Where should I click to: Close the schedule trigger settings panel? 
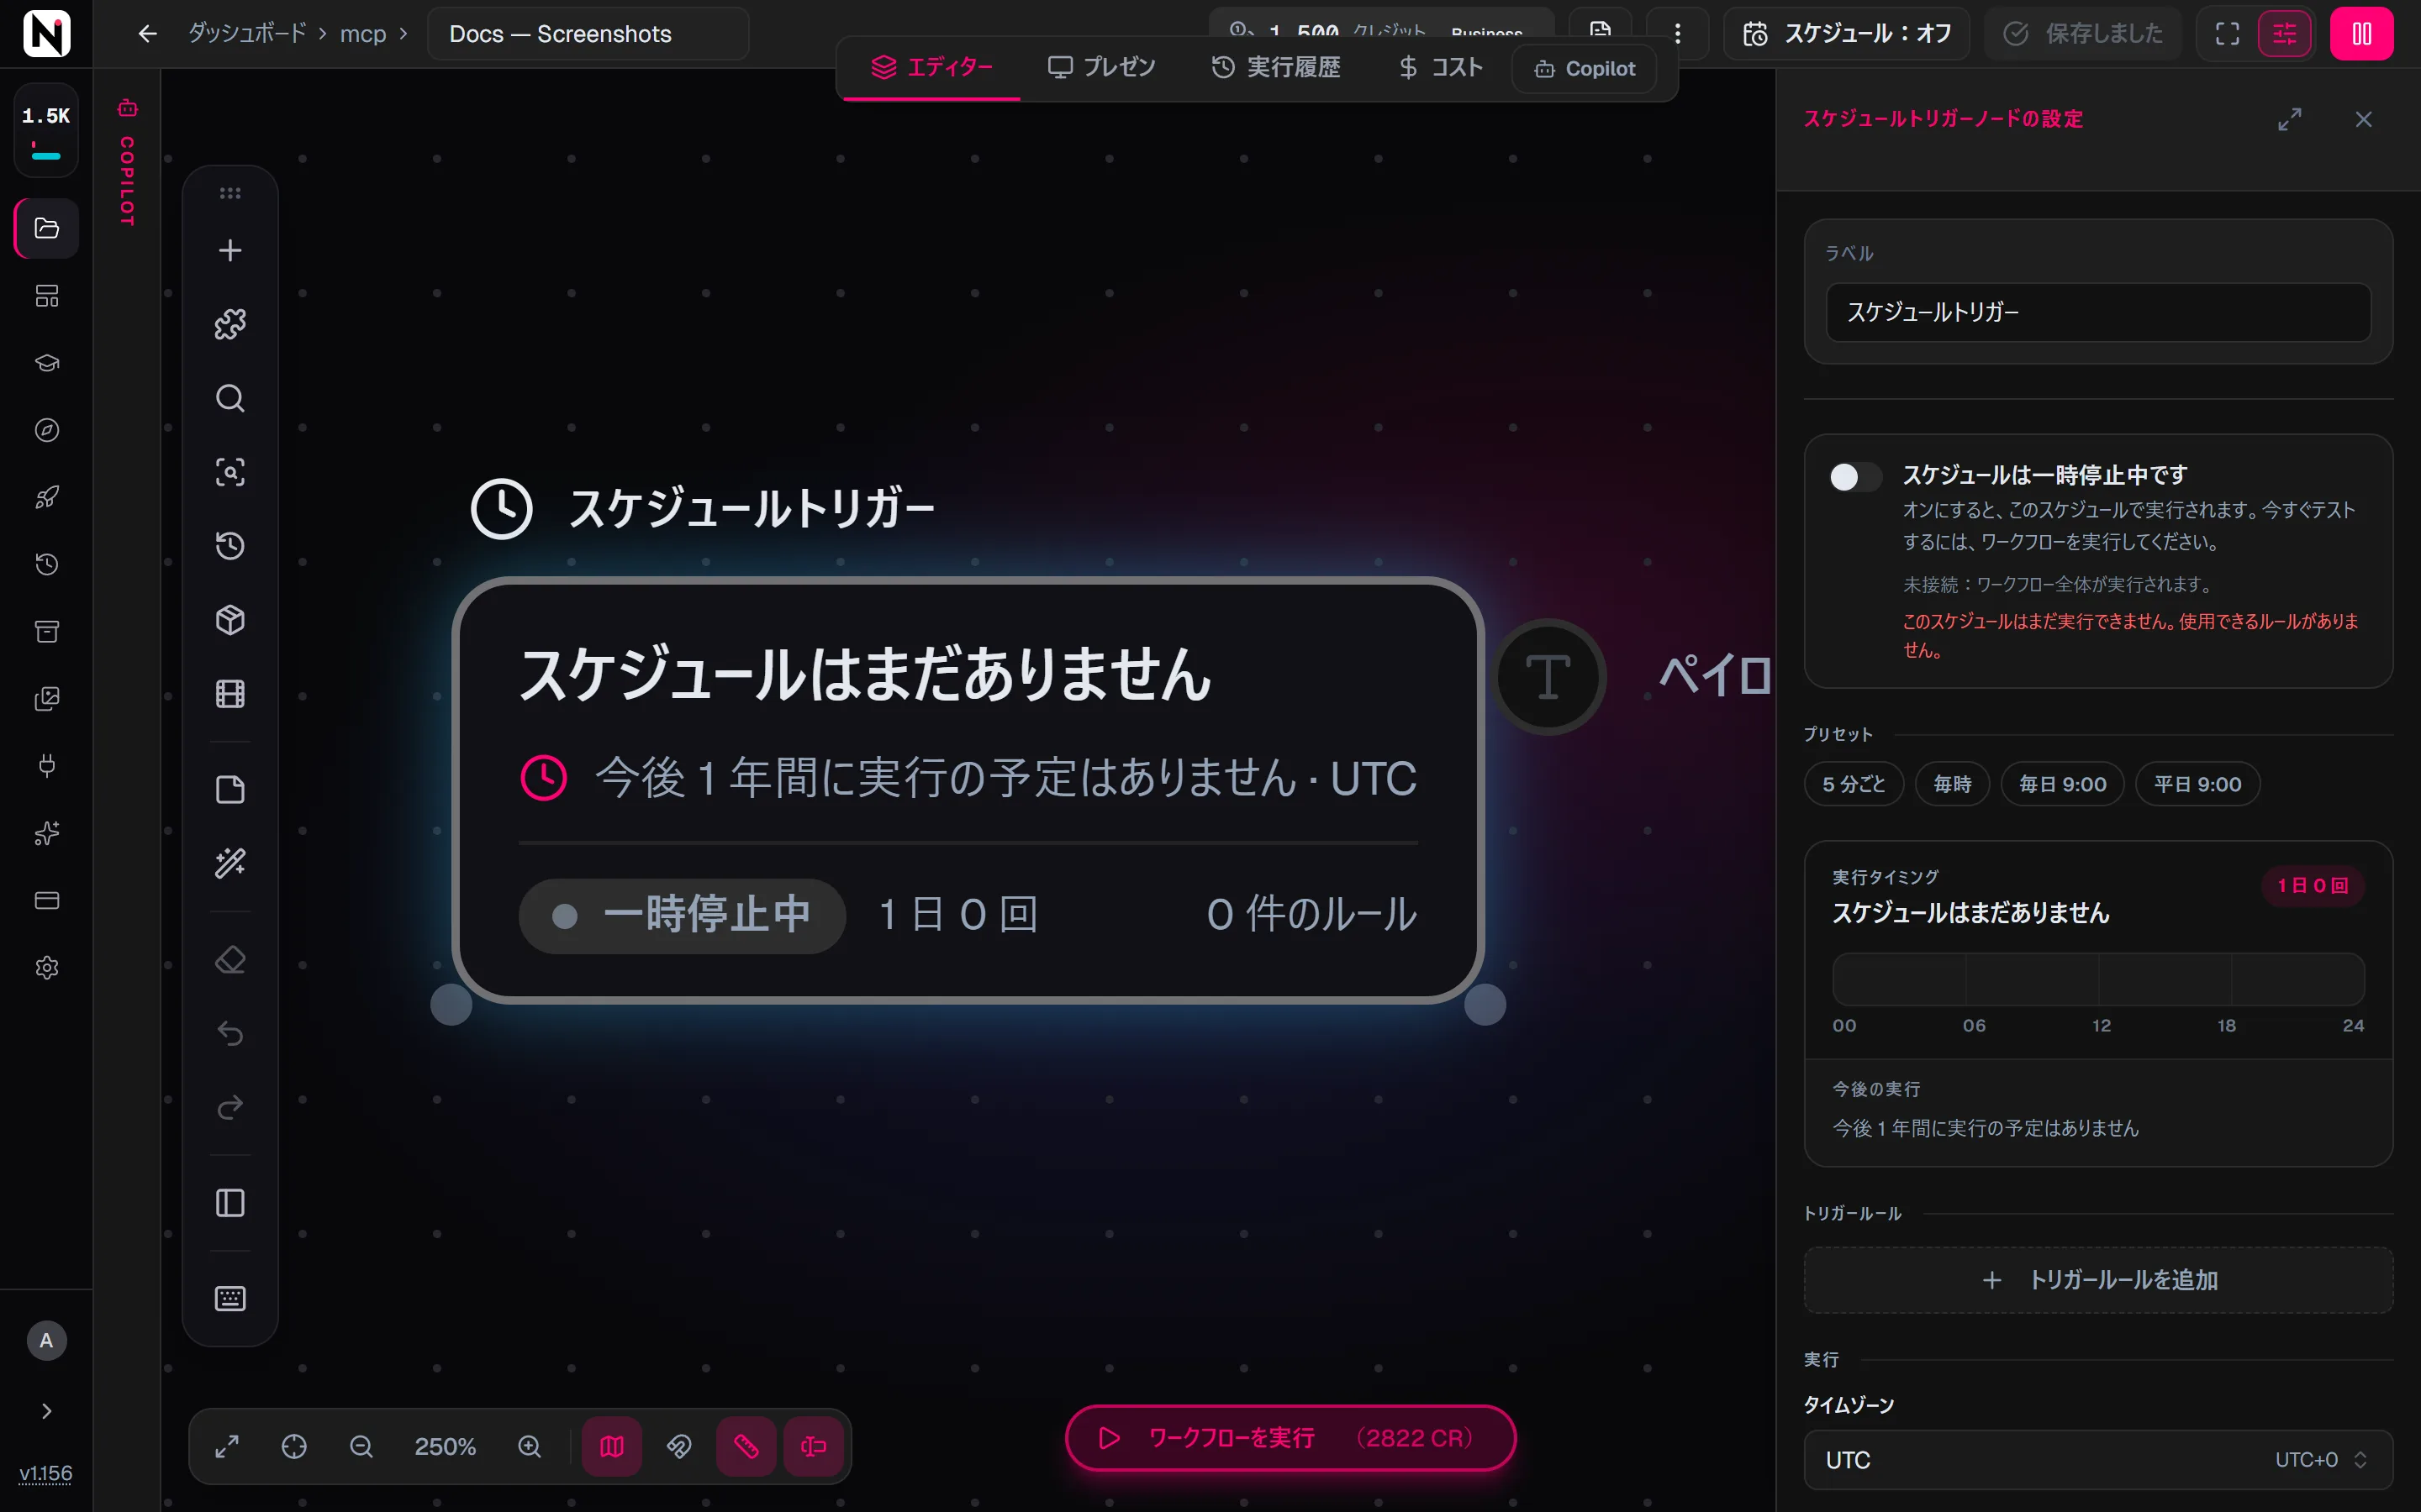point(2363,119)
